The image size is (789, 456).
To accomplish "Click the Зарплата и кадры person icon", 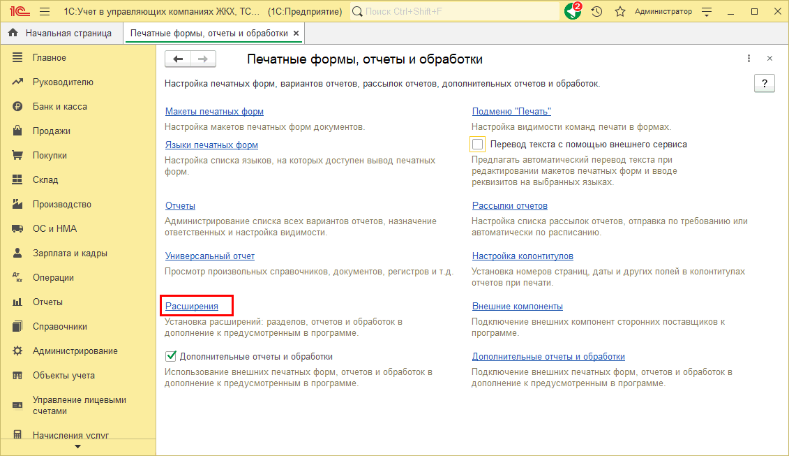I will [17, 253].
